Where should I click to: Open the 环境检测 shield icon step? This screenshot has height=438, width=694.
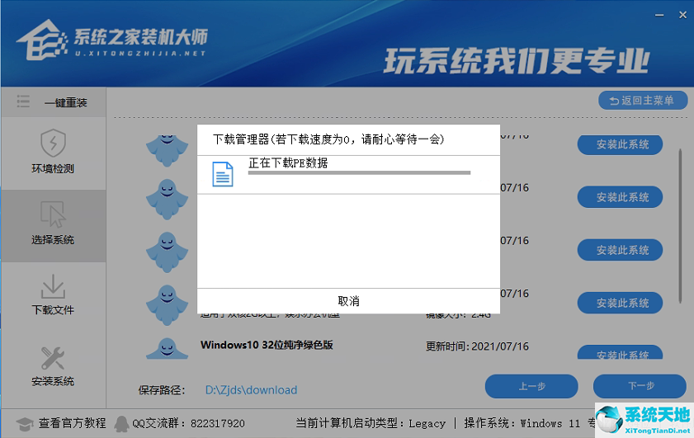(53, 143)
